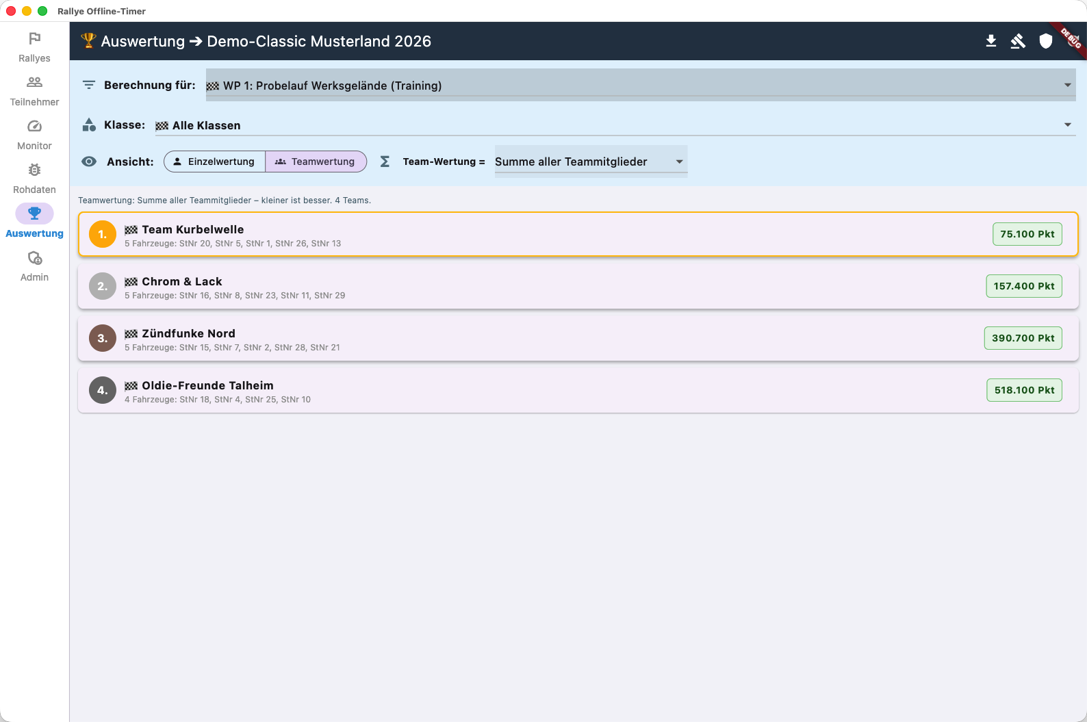The image size is (1087, 722).
Task: Go to Teilnehmer in the sidebar
Action: [x=34, y=91]
